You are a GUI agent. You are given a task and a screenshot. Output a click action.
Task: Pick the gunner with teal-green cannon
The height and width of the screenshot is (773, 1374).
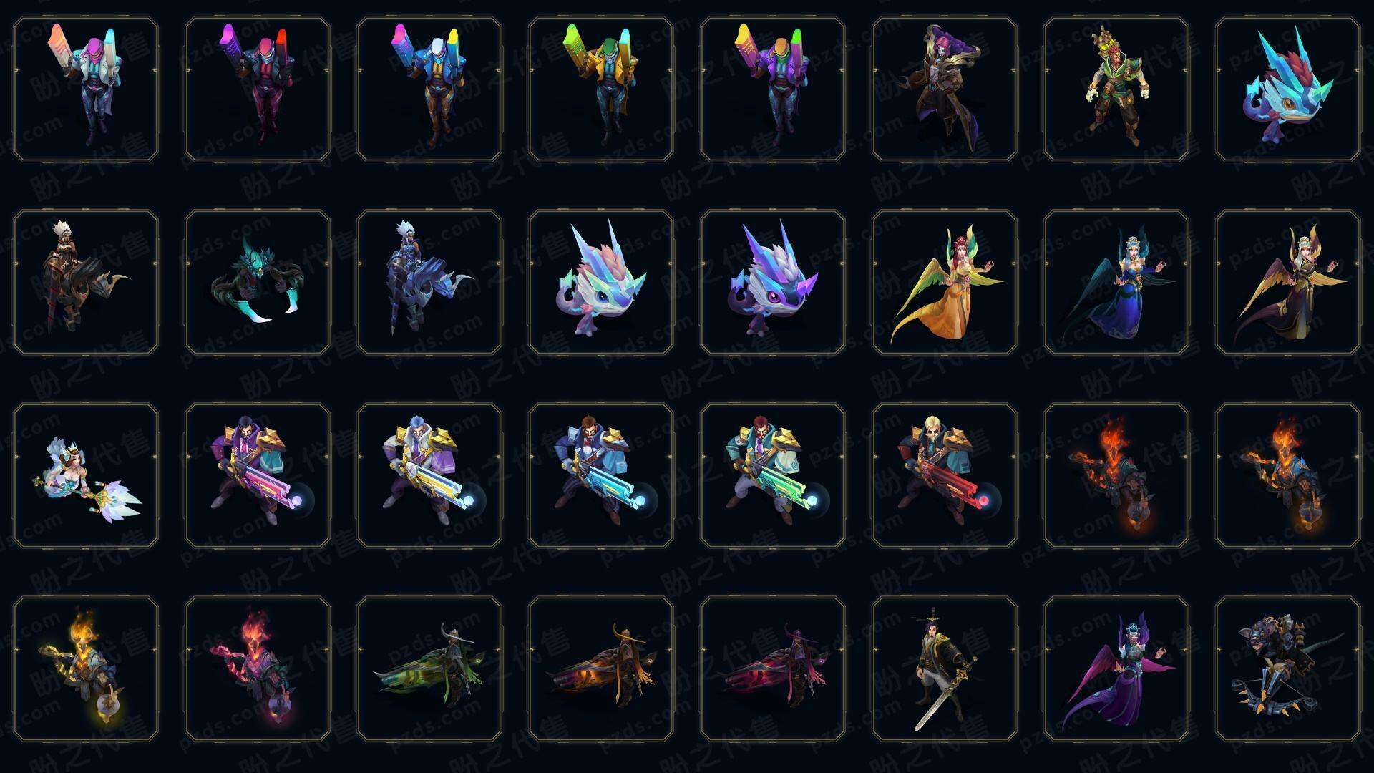coord(772,475)
